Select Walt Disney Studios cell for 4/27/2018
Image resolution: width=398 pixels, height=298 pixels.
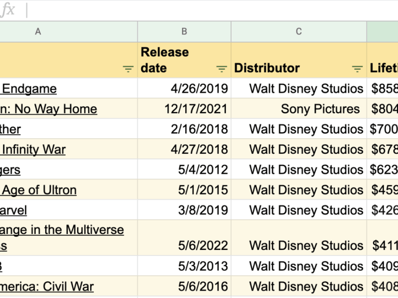pos(299,149)
